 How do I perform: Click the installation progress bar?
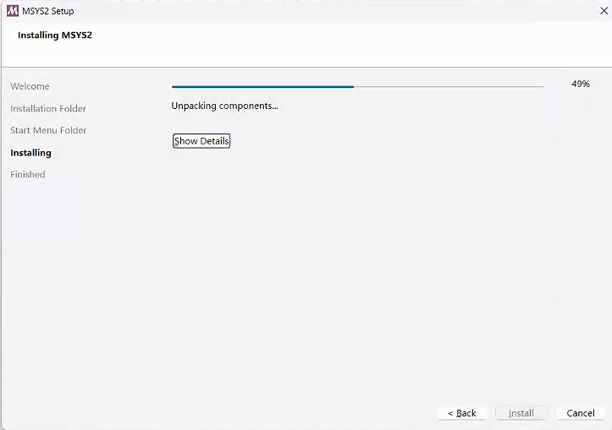[358, 86]
